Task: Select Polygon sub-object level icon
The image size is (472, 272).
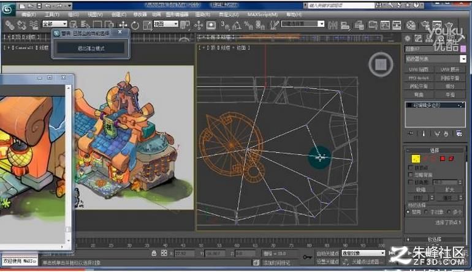Action: 443,159
